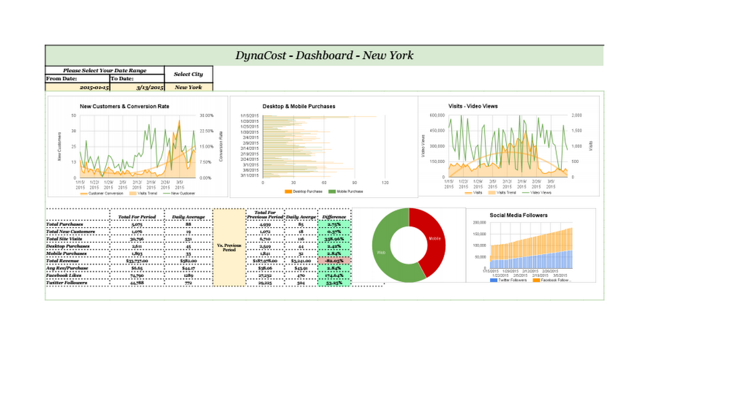Click the Mobile Purchase legend entry

345,192
